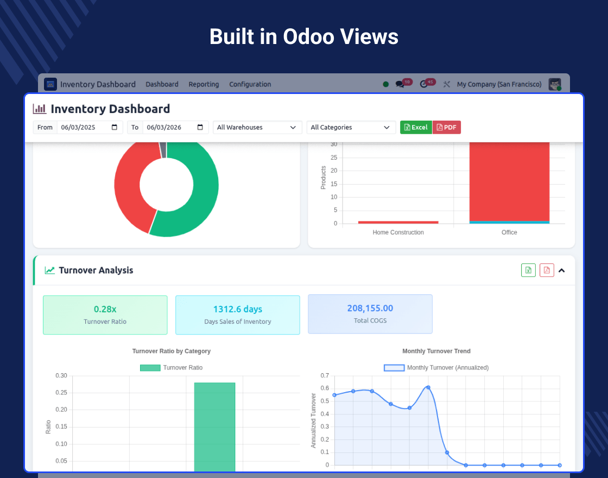The image size is (608, 478).
Task: Export dashboard with the red PDF button
Action: pyautogui.click(x=447, y=127)
